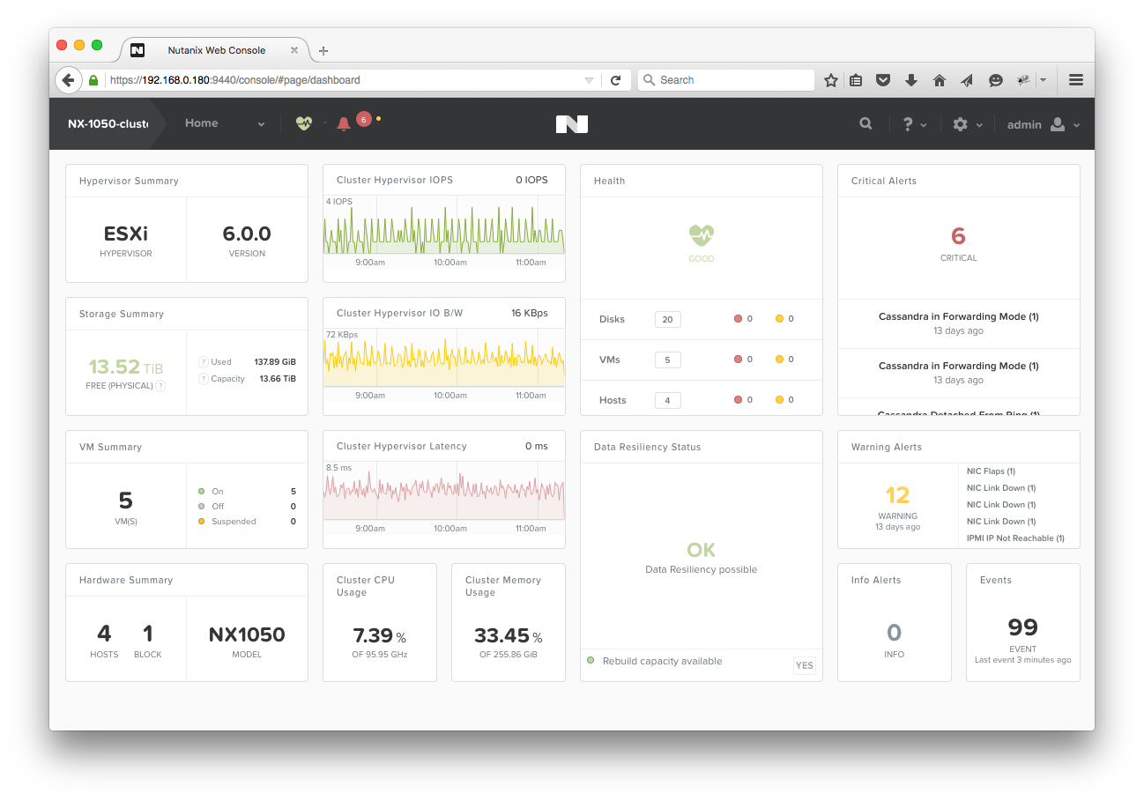The width and height of the screenshot is (1144, 801).
Task: Click the NX-1050 cluster name breadcrumb
Action: pos(108,124)
